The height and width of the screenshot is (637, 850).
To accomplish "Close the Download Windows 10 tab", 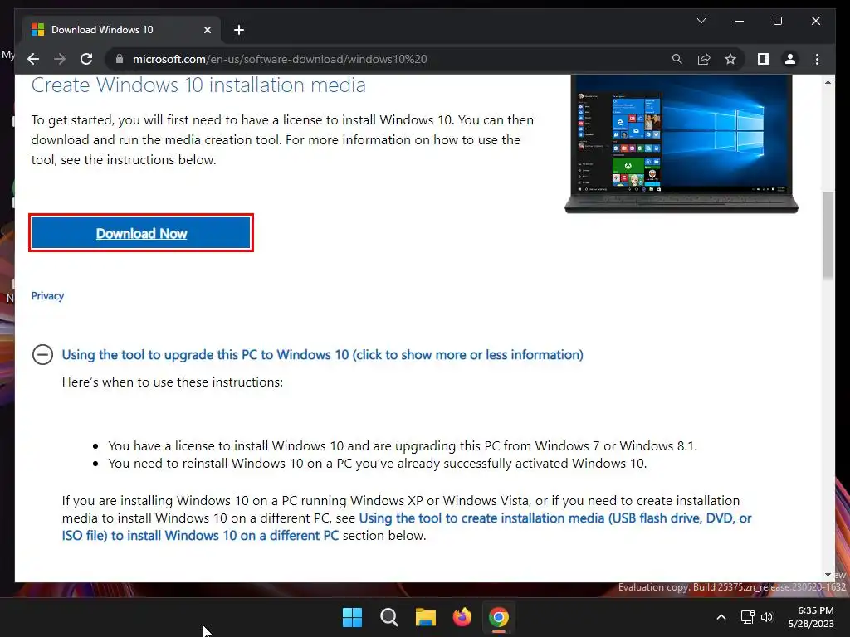I will tap(207, 30).
